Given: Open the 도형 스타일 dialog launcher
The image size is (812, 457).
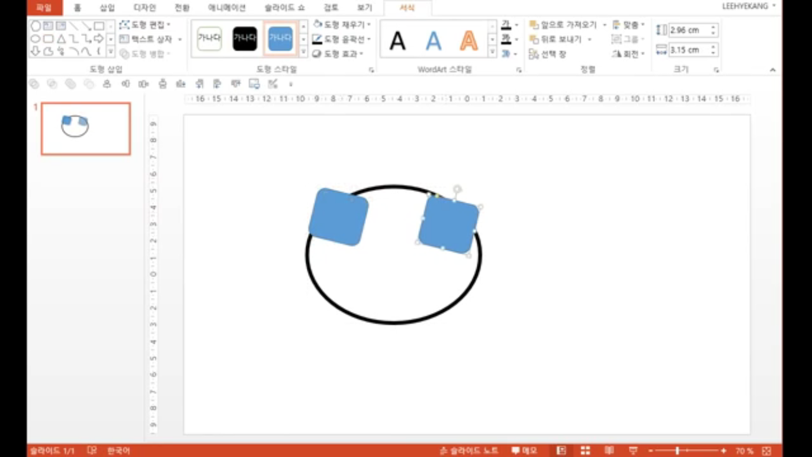Looking at the screenshot, I should tap(371, 70).
